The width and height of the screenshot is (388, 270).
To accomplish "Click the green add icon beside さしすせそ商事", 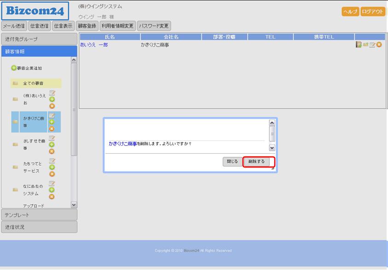I will [x=52, y=144].
